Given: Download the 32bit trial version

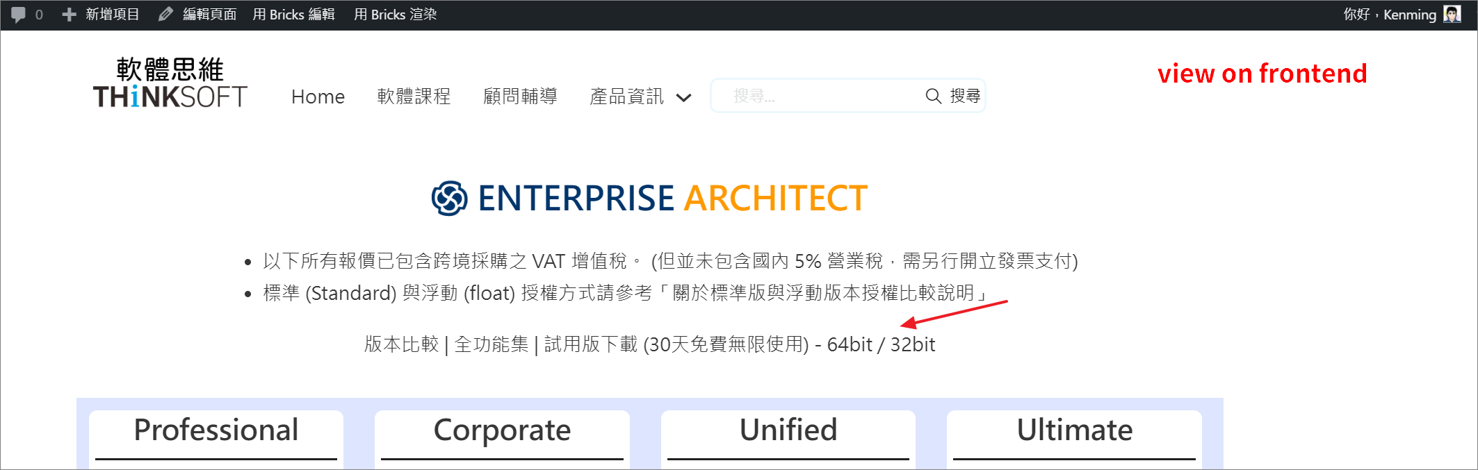Looking at the screenshot, I should pos(913,344).
